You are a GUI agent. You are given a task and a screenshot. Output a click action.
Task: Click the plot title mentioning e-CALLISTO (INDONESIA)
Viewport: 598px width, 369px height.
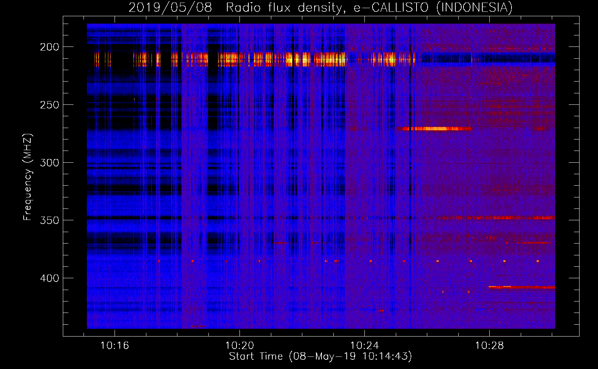(x=320, y=7)
